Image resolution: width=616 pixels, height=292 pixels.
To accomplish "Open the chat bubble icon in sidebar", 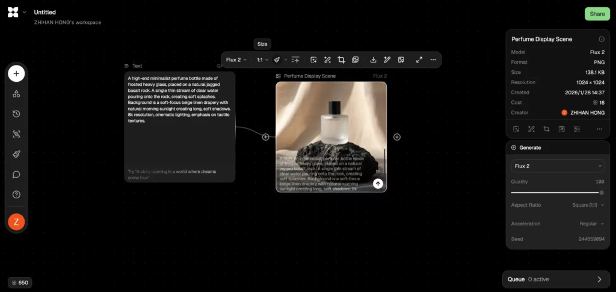I will click(16, 174).
